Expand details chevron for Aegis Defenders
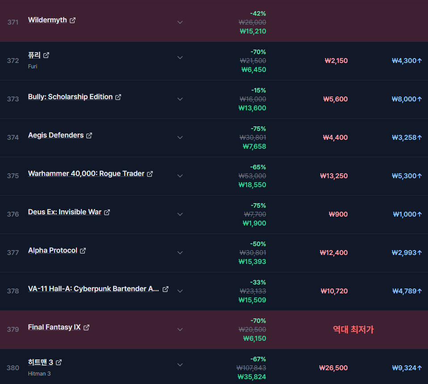This screenshot has height=384, width=428. click(180, 138)
